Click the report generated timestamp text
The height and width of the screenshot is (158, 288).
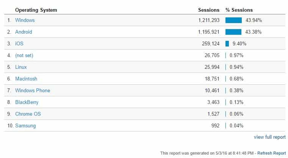tap(207, 153)
